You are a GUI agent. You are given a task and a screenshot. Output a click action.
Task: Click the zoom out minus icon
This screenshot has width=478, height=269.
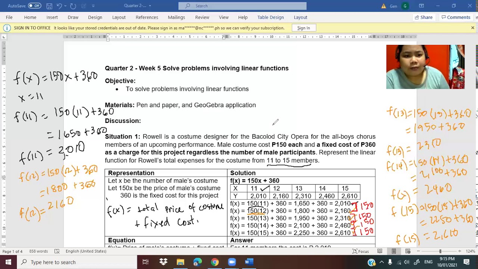click(x=418, y=251)
